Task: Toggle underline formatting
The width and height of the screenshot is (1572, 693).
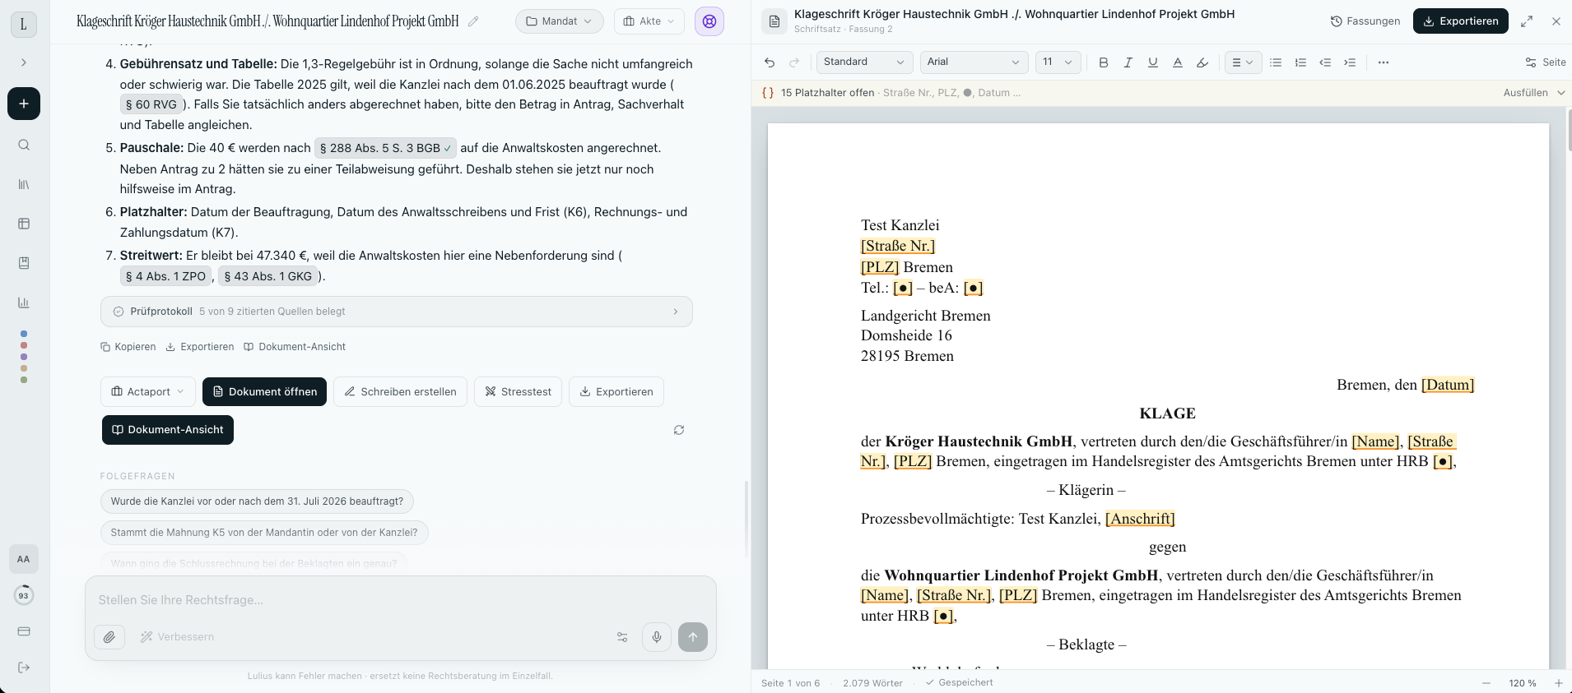Action: 1153,62
